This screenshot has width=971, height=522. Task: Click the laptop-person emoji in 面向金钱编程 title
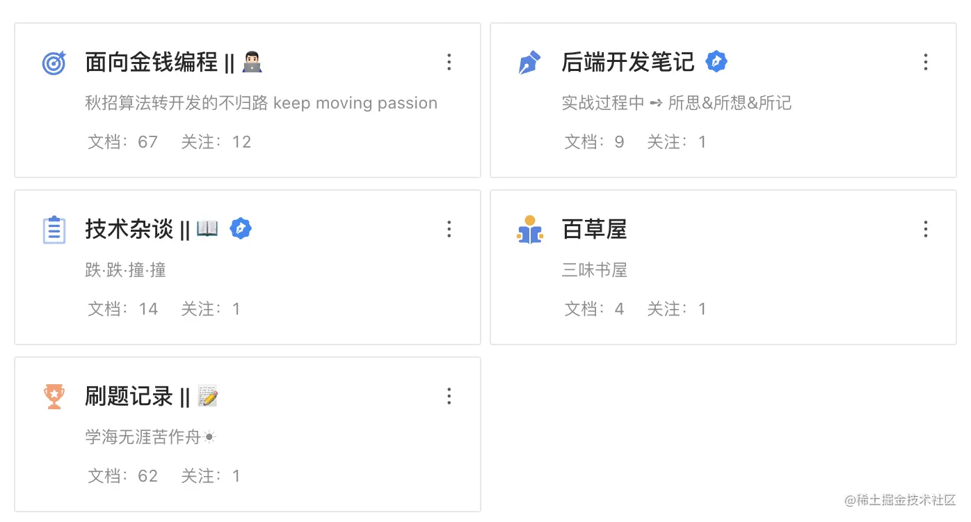[250, 62]
